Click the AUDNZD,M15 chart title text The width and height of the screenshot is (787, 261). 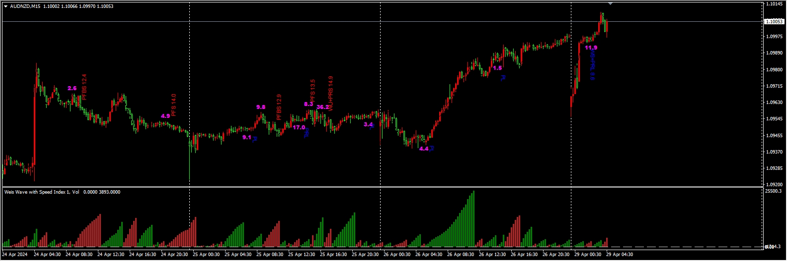coord(25,6)
